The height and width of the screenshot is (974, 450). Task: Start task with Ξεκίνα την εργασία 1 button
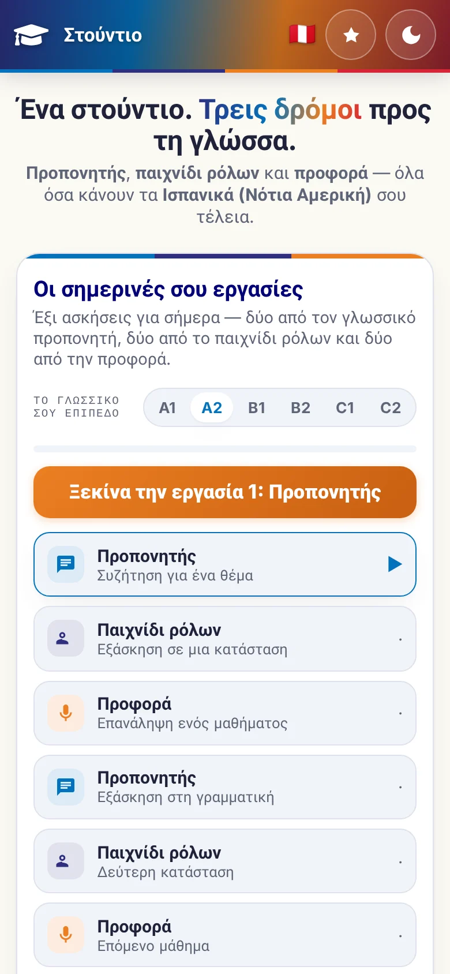(225, 492)
